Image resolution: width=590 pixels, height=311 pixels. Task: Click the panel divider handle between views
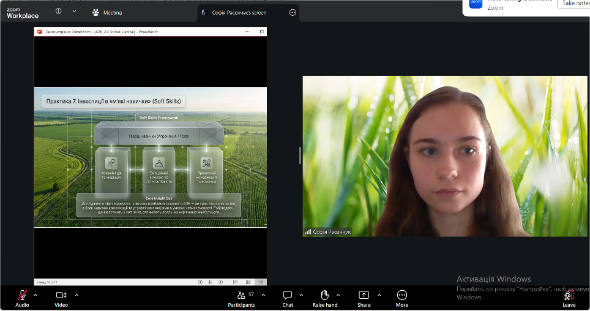tap(300, 155)
